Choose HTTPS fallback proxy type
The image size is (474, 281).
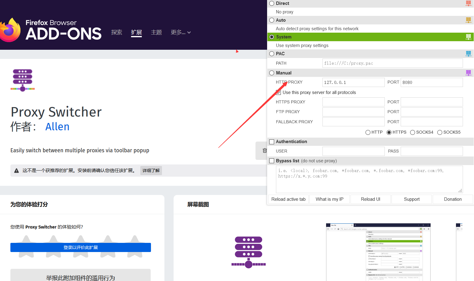coord(389,132)
